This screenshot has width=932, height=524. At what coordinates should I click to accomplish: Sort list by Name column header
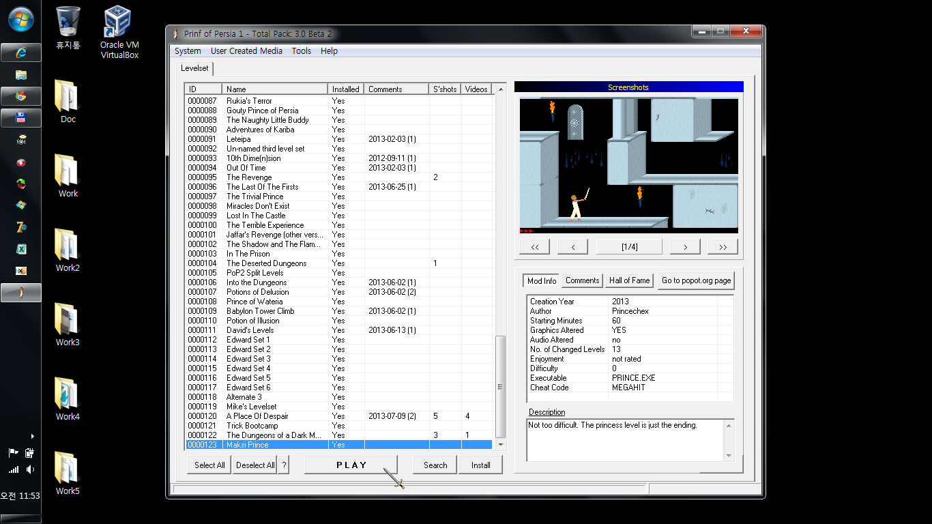pyautogui.click(x=275, y=89)
